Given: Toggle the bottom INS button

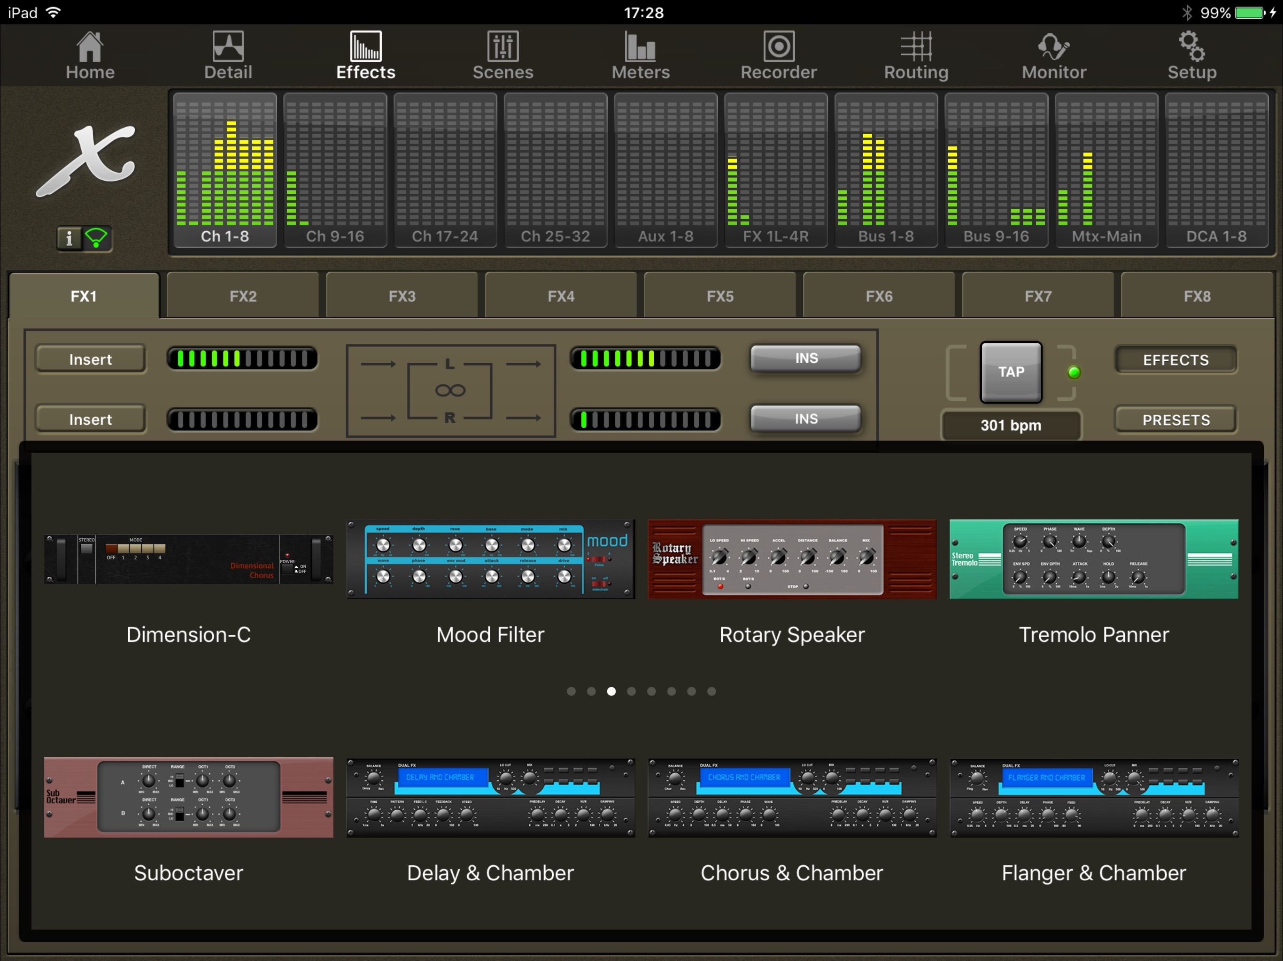Looking at the screenshot, I should [x=806, y=419].
